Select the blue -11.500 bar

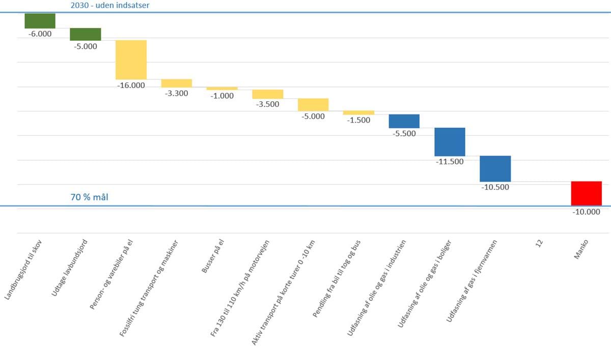tap(450, 142)
